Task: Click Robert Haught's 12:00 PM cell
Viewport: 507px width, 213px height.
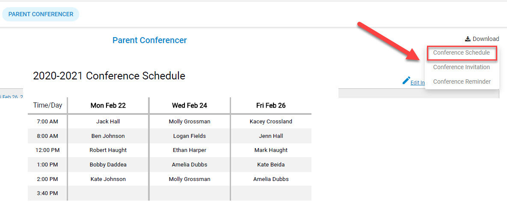Action: [x=108, y=150]
